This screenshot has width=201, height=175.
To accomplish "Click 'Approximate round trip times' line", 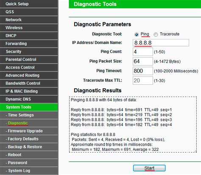I will point(112,144).
